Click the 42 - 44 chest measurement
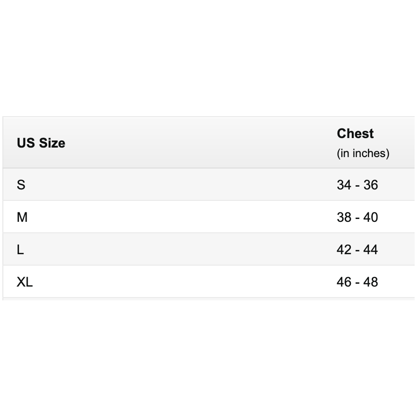This screenshot has height=417, width=417. [357, 249]
